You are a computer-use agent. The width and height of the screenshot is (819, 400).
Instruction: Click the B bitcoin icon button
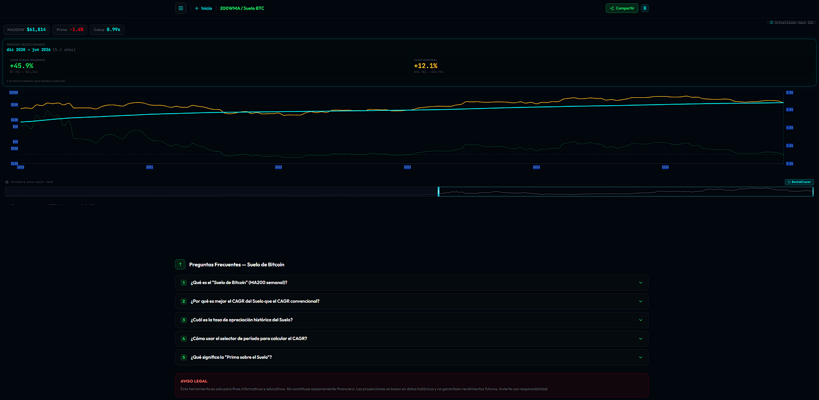[645, 8]
